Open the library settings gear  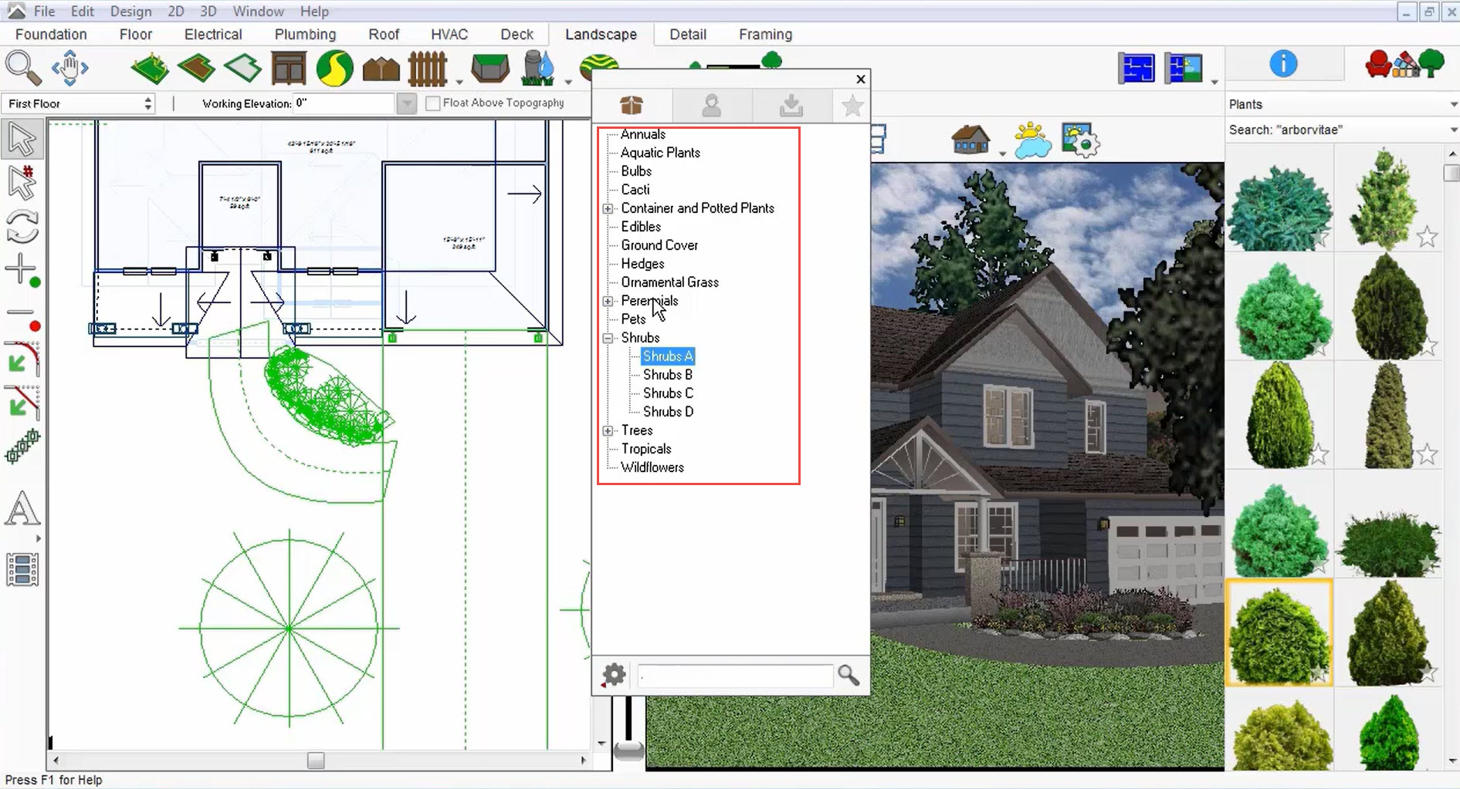pyautogui.click(x=614, y=676)
